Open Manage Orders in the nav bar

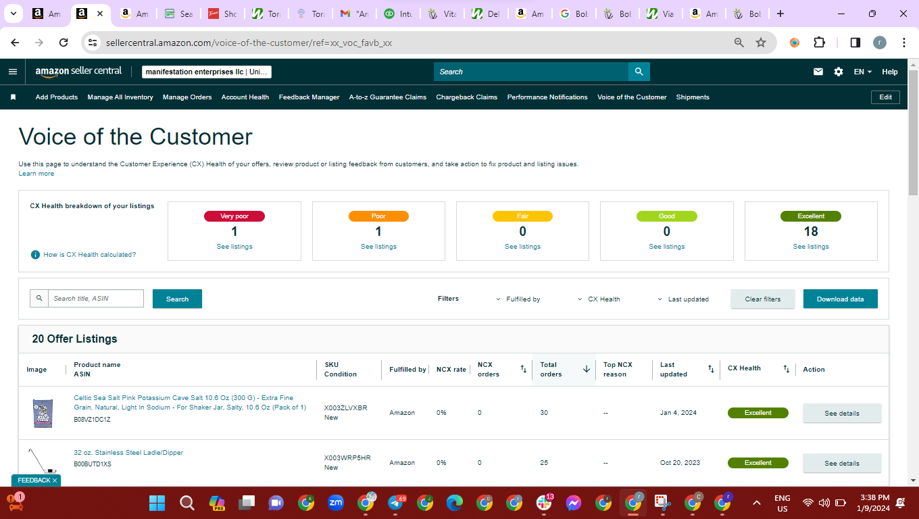(187, 97)
